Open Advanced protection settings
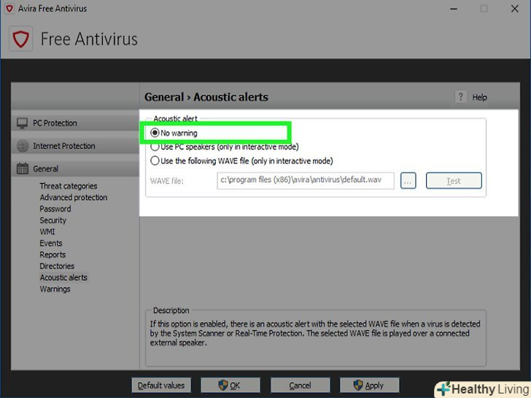Image resolution: width=531 pixels, height=398 pixels. click(x=74, y=198)
